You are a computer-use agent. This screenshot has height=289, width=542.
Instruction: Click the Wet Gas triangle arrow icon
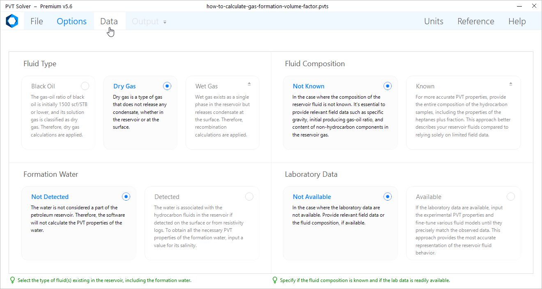[249, 84]
